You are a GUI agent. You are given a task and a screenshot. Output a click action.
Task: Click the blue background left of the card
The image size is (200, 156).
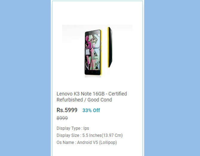point(25,78)
